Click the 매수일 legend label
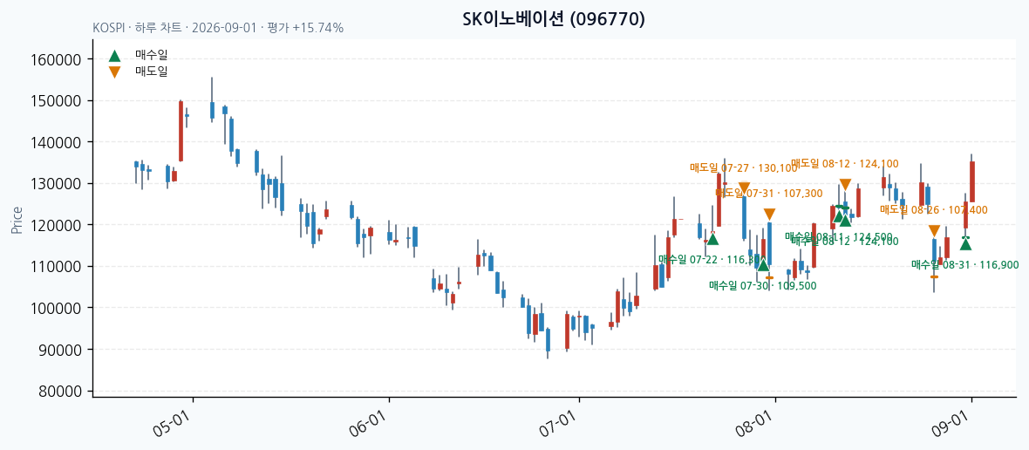The width and height of the screenshot is (1029, 450). tap(152, 54)
